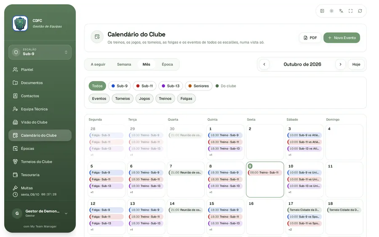Toggle the Treinos type filter

click(165, 99)
